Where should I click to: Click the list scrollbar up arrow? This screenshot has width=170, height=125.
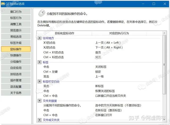(x=164, y=33)
